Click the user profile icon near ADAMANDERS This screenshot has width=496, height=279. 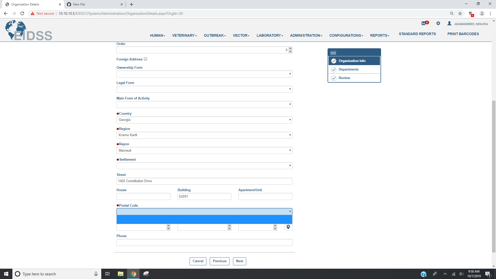click(x=450, y=24)
